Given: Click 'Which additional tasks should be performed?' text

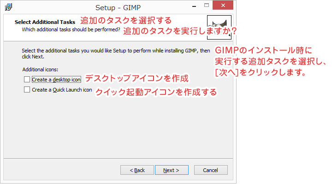Looking at the screenshot, I should click(71, 29).
